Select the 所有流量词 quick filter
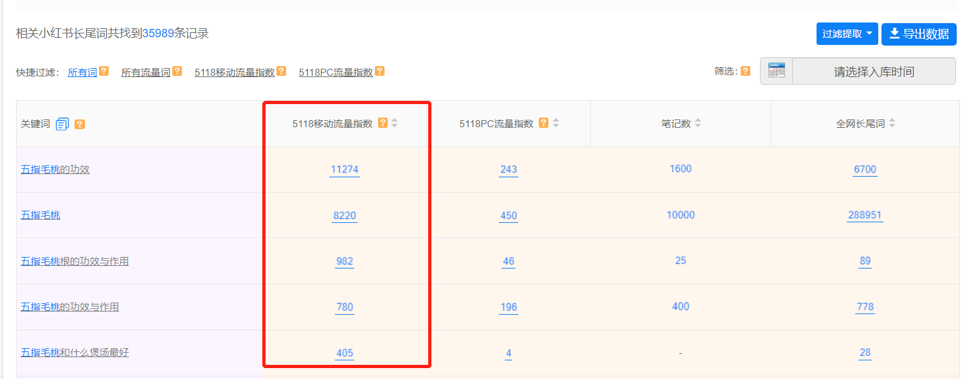 [x=146, y=73]
